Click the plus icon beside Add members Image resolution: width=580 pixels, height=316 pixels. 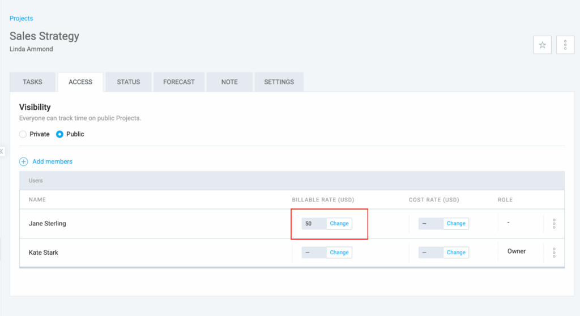pyautogui.click(x=24, y=161)
